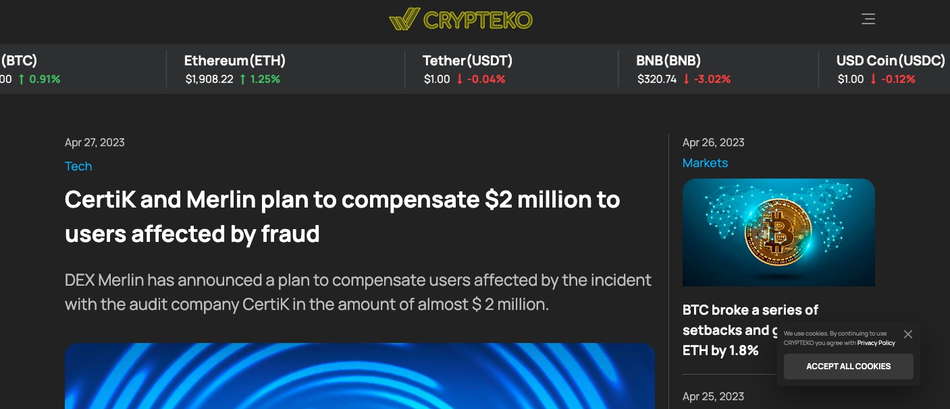Open the CertiK and Merlin article headline
This screenshot has height=409, width=950.
pyautogui.click(x=342, y=216)
